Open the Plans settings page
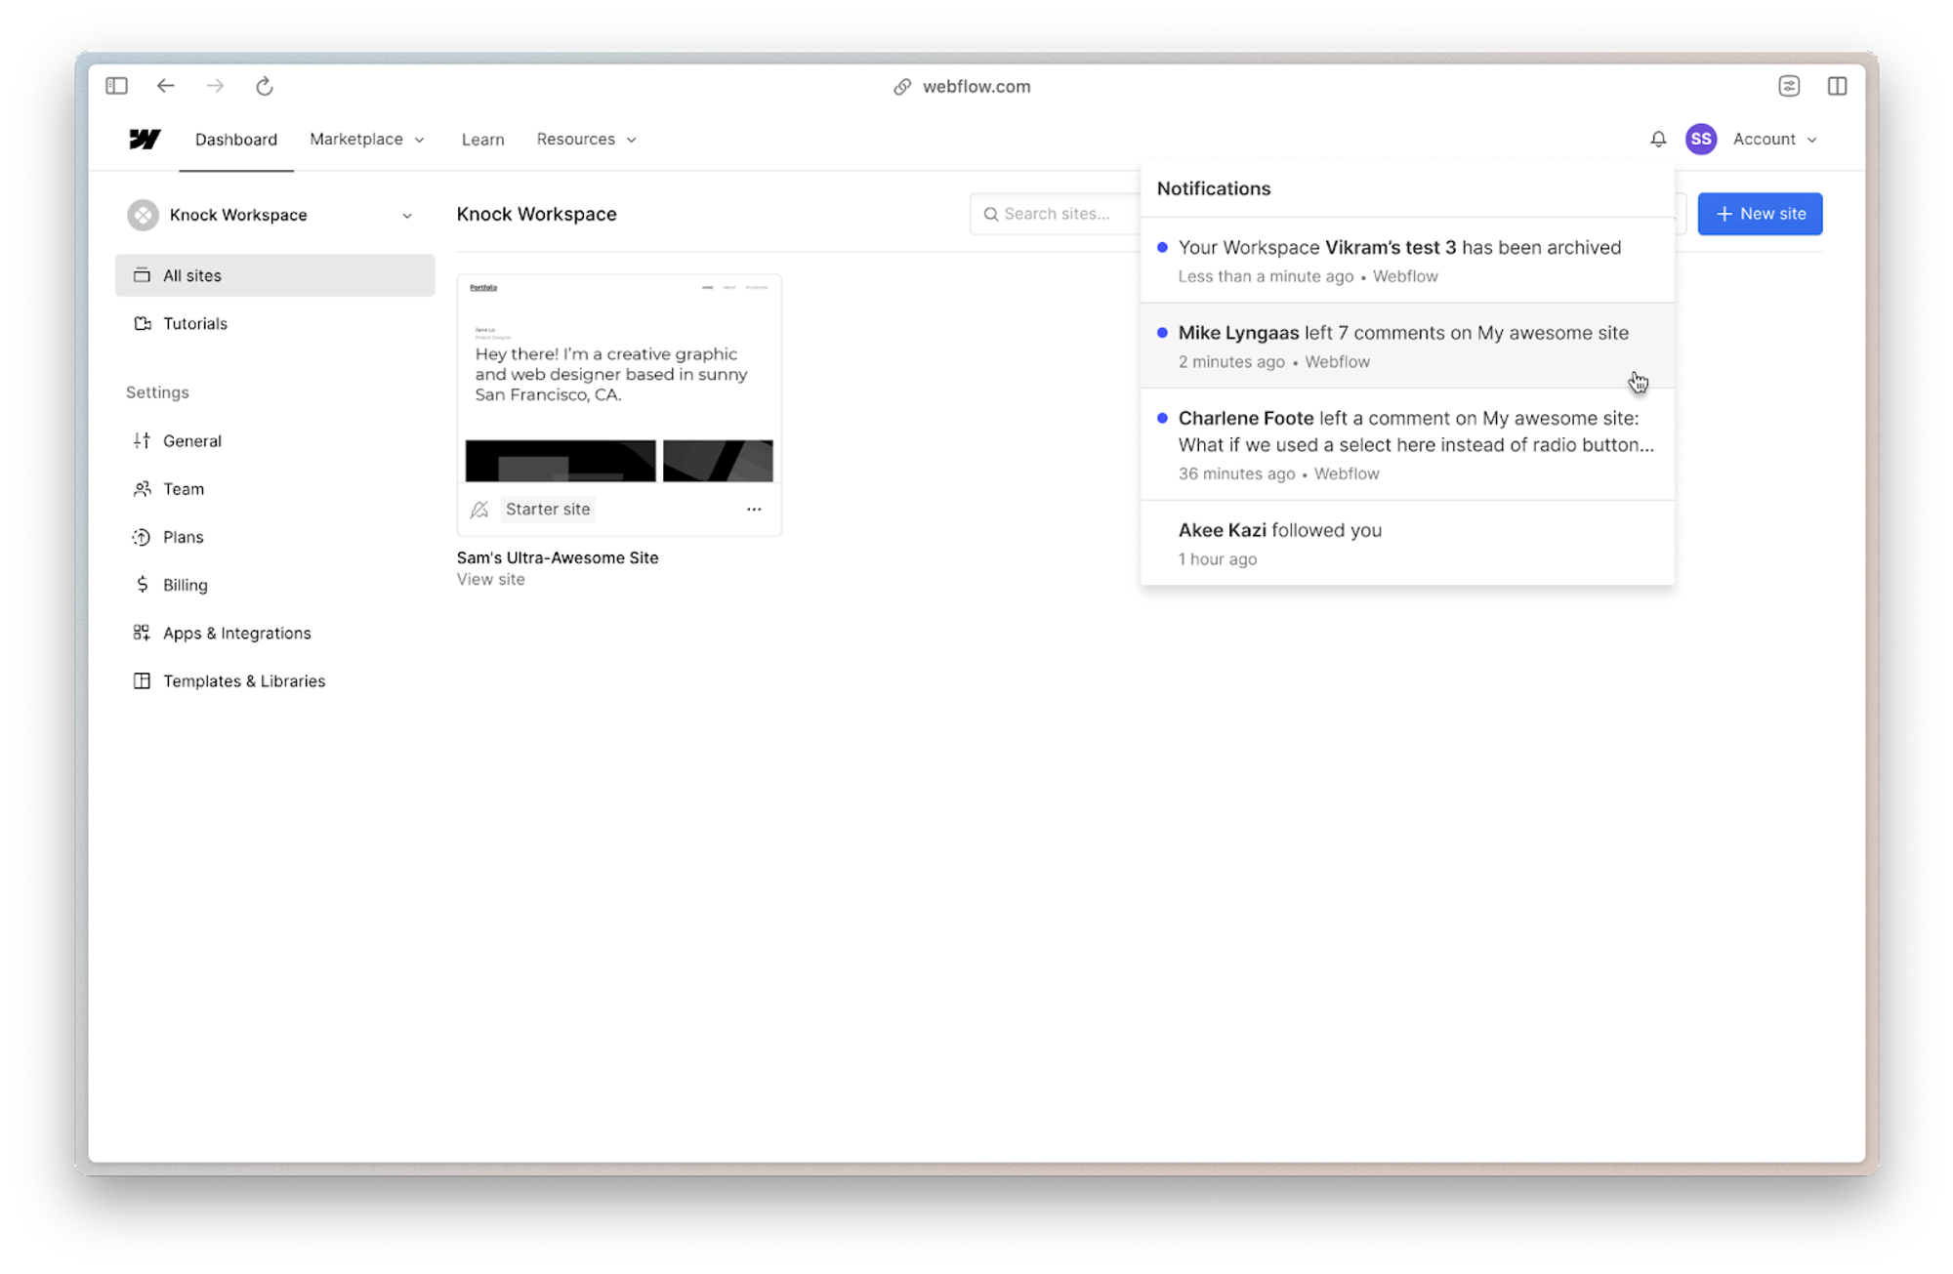 pyautogui.click(x=183, y=536)
